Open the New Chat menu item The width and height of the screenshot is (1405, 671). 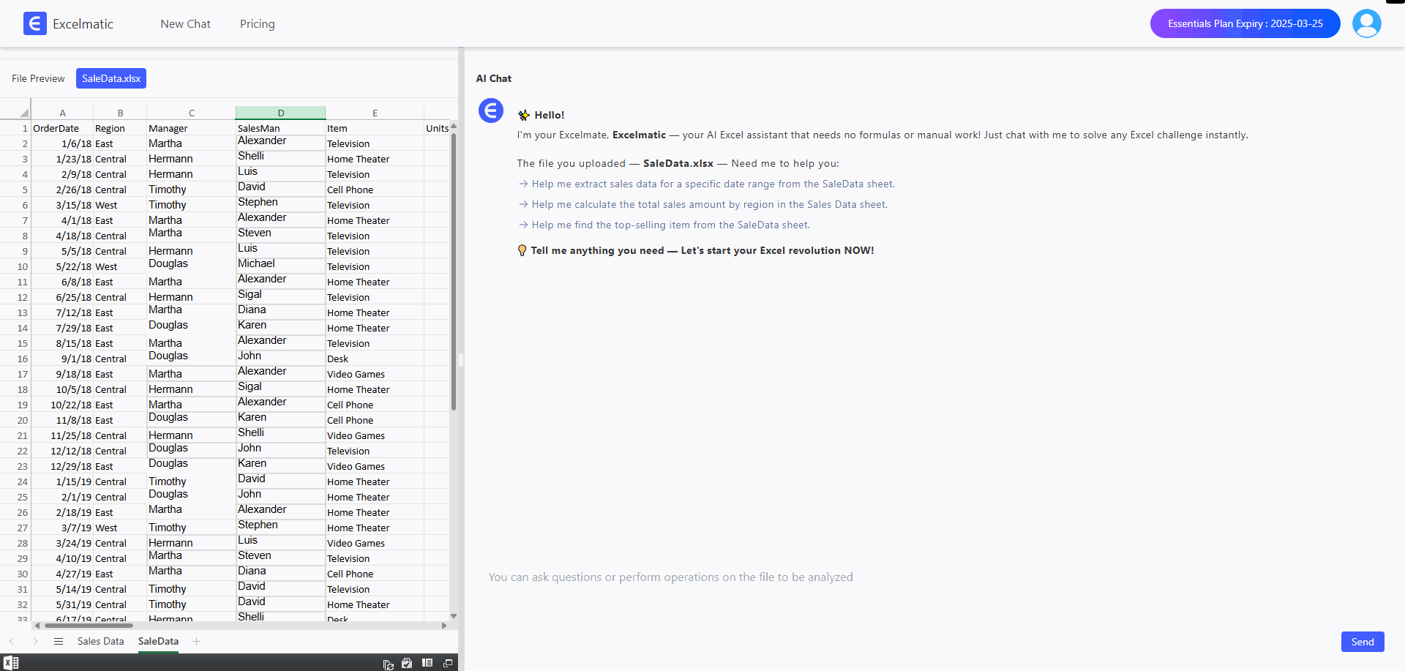pos(185,24)
